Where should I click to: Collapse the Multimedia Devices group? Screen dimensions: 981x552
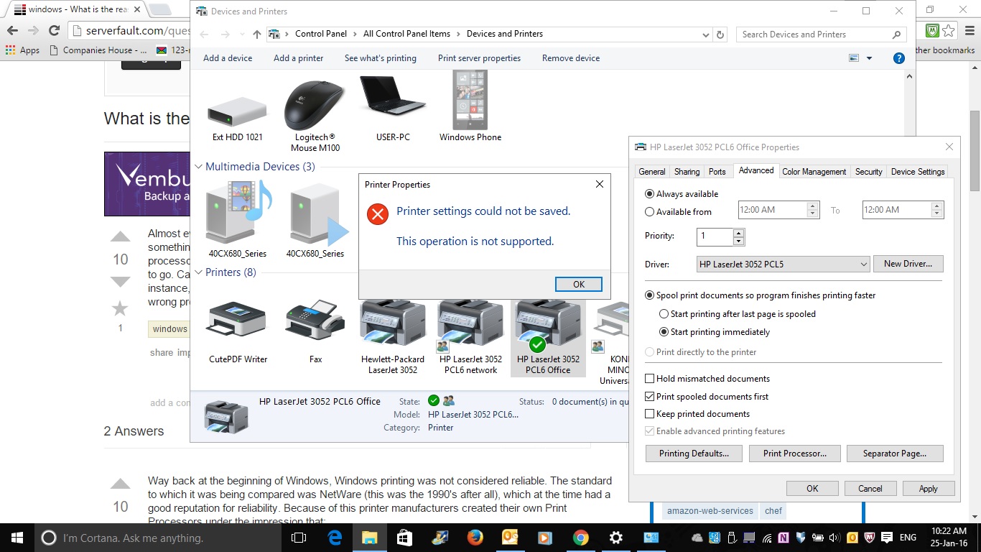(x=197, y=167)
